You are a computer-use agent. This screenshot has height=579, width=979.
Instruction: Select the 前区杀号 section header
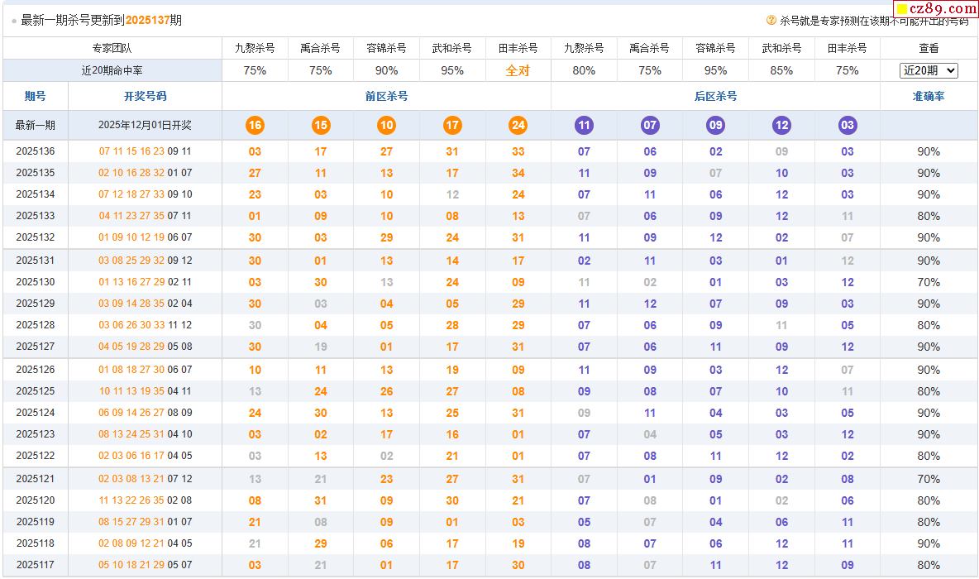(x=386, y=97)
